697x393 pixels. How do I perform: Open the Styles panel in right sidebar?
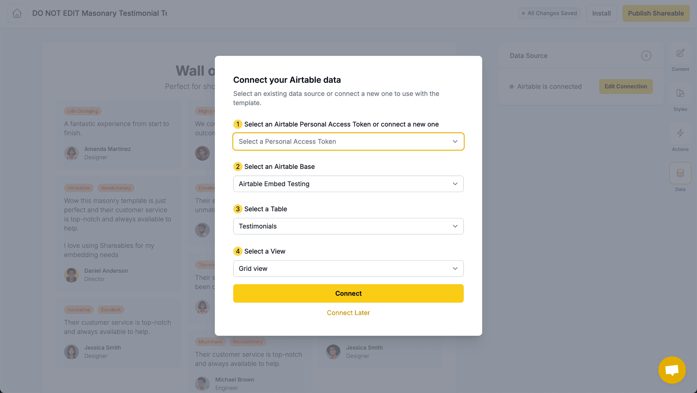click(x=680, y=98)
